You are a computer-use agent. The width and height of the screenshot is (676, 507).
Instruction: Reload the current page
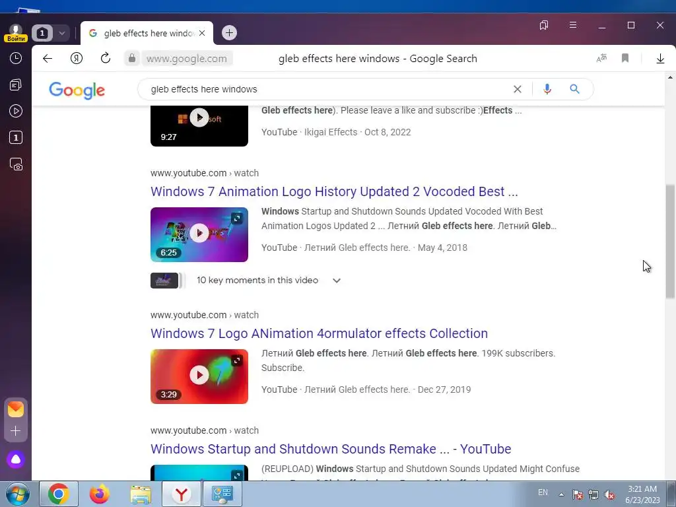[x=106, y=58]
